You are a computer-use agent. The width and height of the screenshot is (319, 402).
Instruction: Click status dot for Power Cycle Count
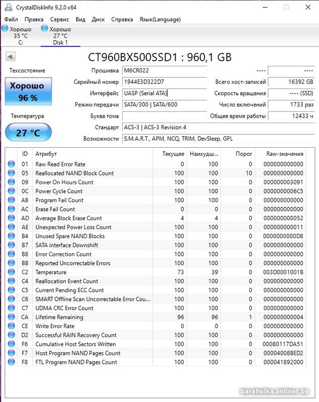point(11,191)
